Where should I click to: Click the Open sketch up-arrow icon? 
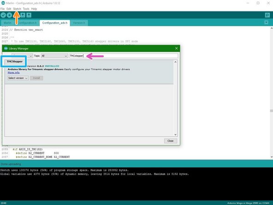[x=23, y=15]
